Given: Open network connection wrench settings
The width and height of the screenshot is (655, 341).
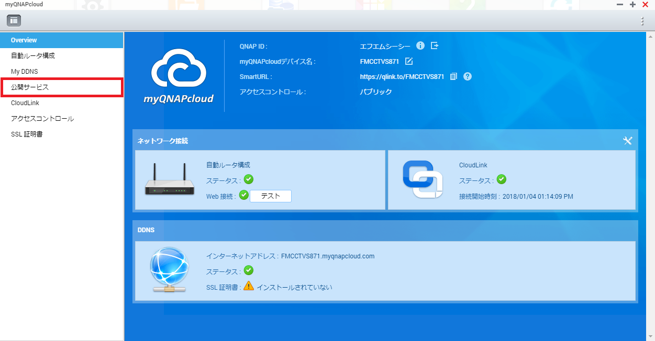Looking at the screenshot, I should (x=628, y=141).
